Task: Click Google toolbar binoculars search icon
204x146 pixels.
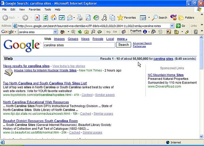Action: [63, 32]
